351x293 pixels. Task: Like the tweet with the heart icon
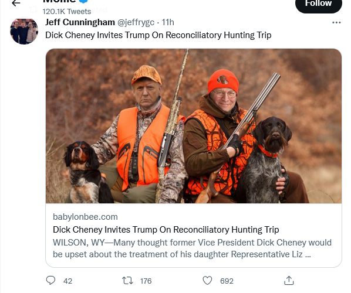point(207,281)
